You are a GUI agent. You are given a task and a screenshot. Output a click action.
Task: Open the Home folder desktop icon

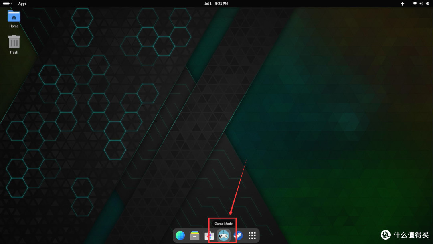click(14, 16)
